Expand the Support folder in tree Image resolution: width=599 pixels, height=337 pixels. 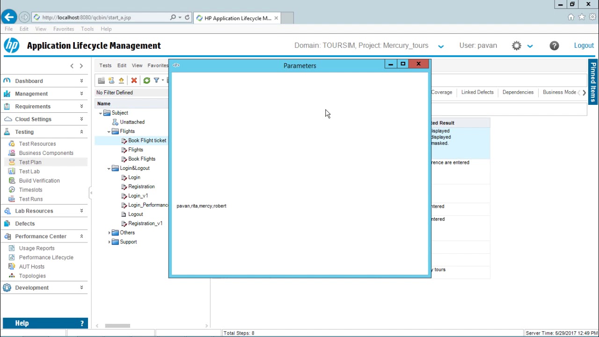110,242
